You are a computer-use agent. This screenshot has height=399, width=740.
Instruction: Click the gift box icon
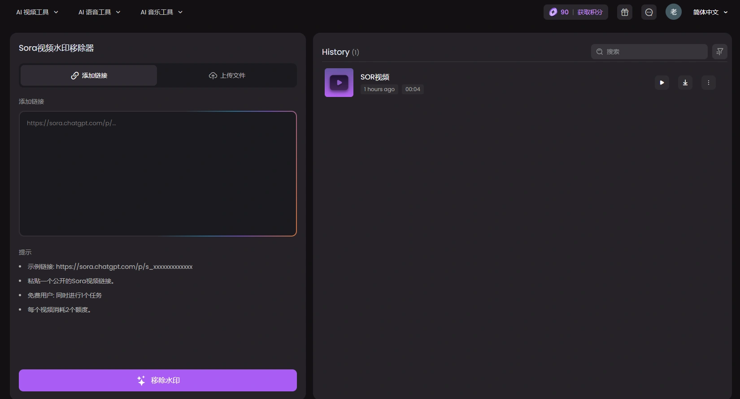click(x=624, y=12)
